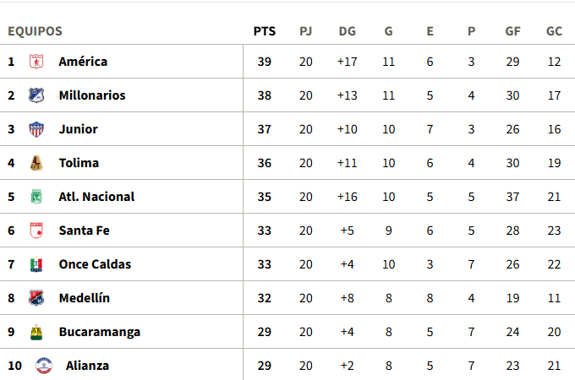Click the Tolima team crest icon

[x=36, y=163]
